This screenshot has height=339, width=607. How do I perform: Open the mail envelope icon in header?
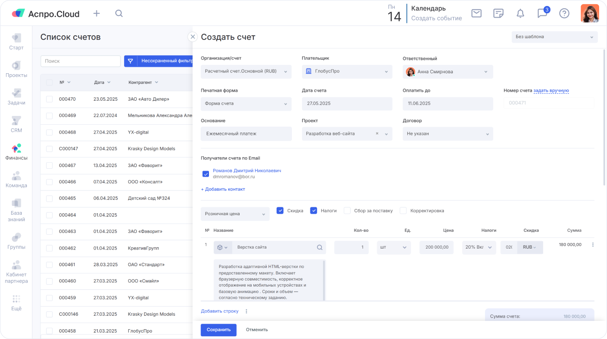[476, 13]
